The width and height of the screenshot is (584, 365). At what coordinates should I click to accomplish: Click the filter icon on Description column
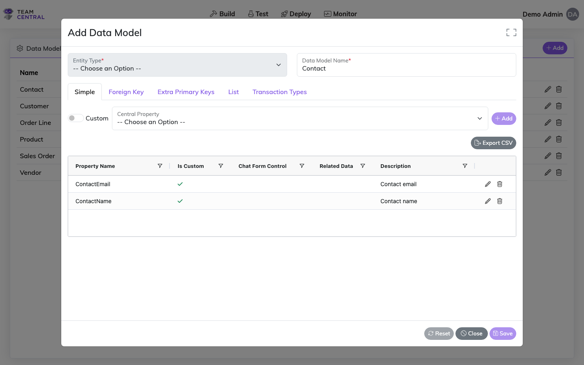pyautogui.click(x=465, y=166)
